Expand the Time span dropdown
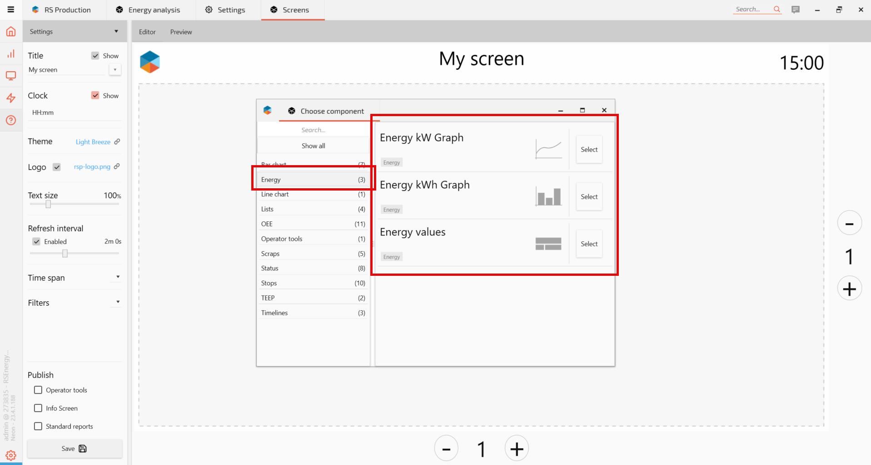Viewport: 871px width, 465px height. pos(118,277)
